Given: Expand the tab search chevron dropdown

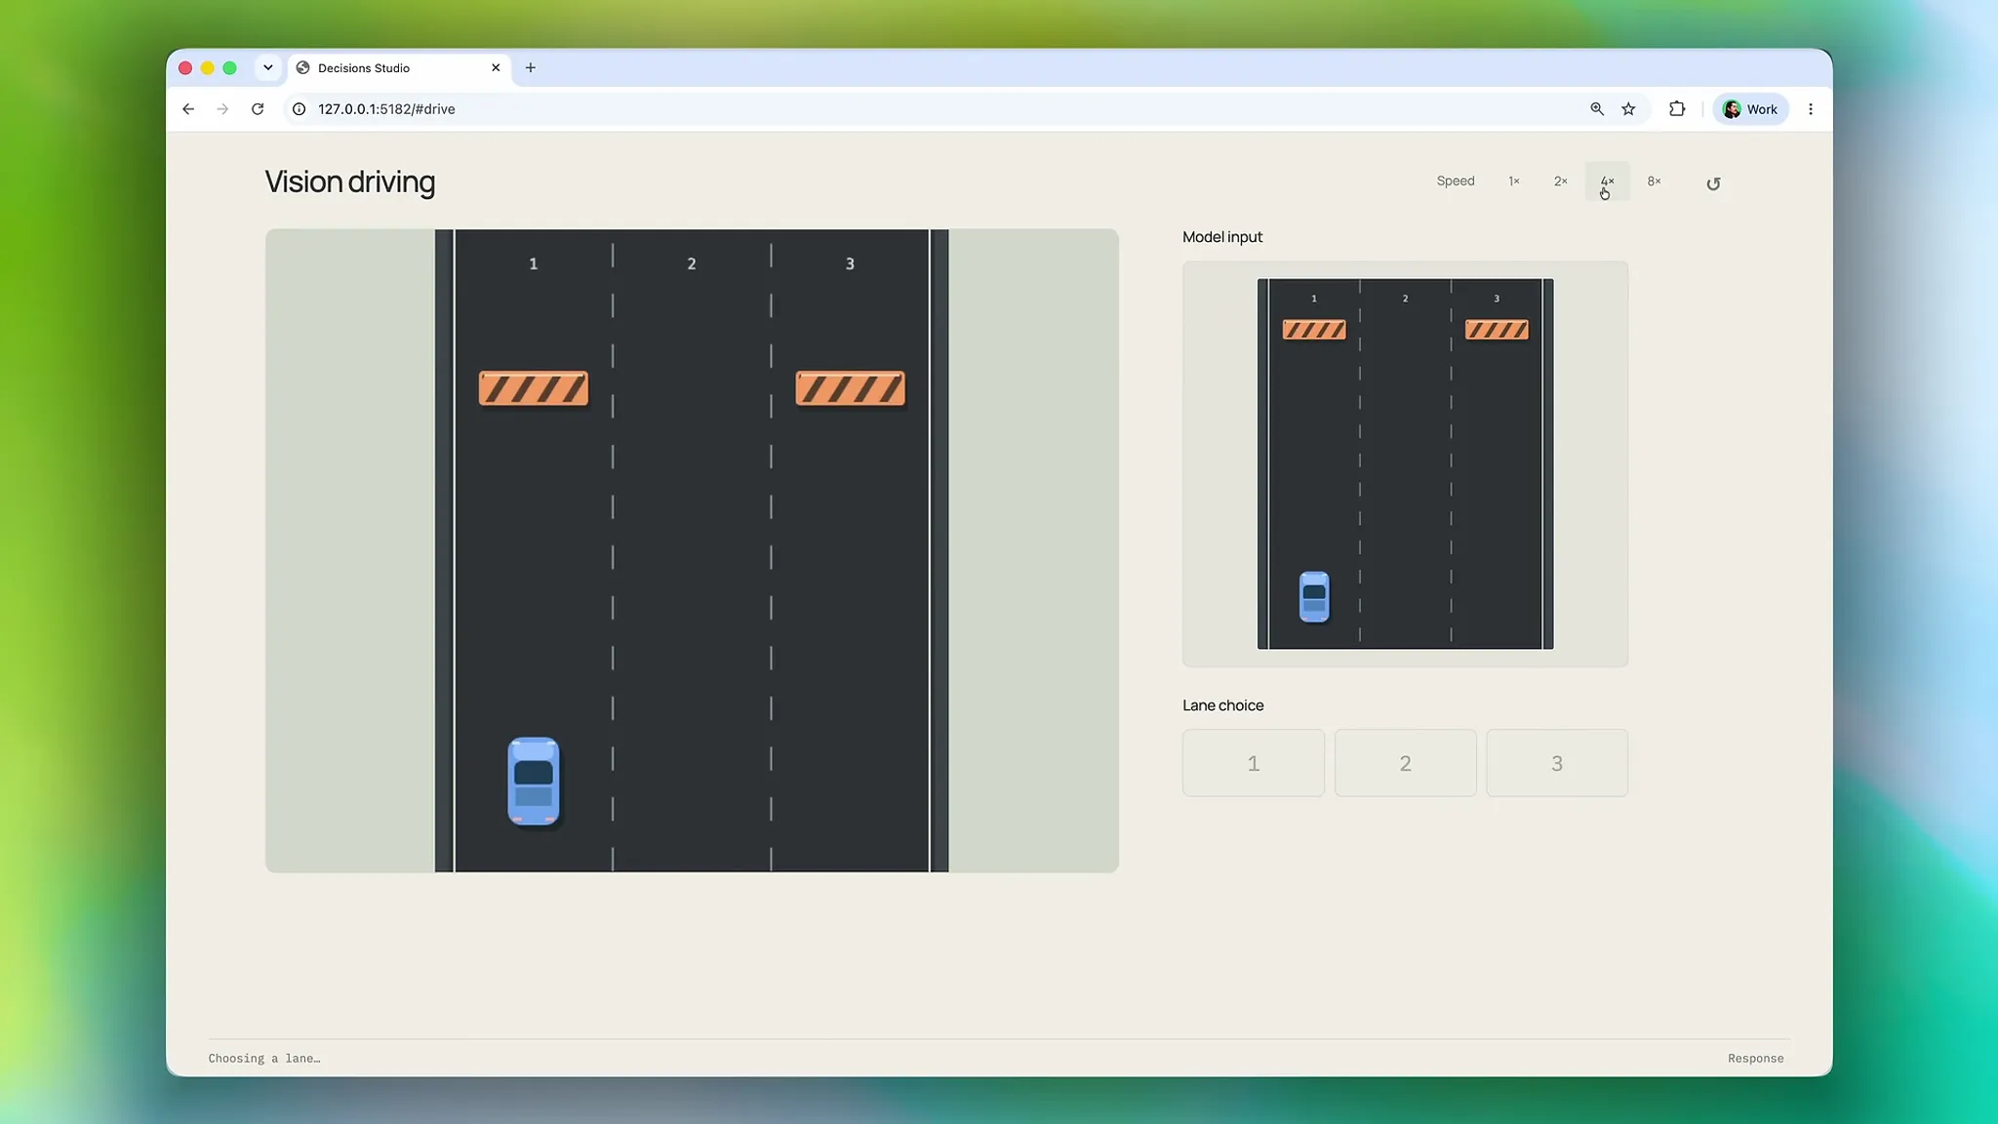Looking at the screenshot, I should 267,68.
